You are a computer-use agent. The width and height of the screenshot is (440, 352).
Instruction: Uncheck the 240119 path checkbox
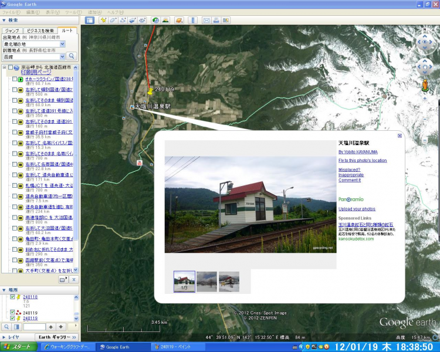pyautogui.click(x=12, y=312)
